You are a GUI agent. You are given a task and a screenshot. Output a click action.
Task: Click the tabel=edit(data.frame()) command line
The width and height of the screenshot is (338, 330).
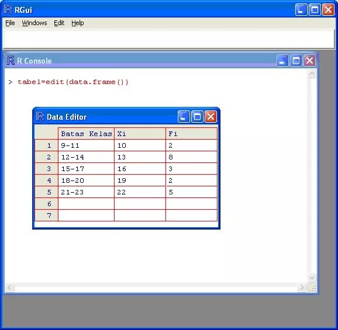(x=73, y=82)
